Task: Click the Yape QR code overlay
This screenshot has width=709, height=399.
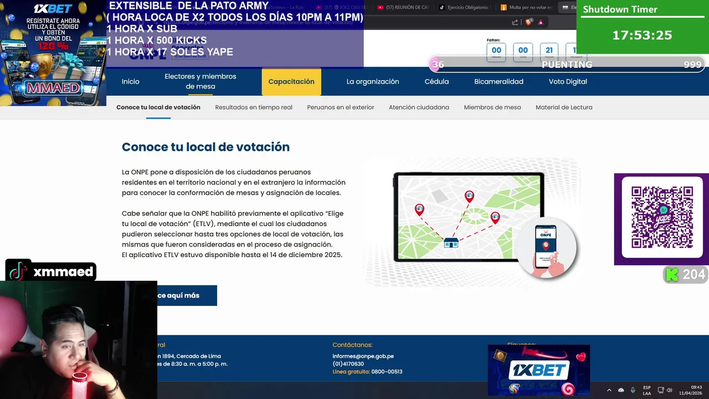Action: pos(661,217)
